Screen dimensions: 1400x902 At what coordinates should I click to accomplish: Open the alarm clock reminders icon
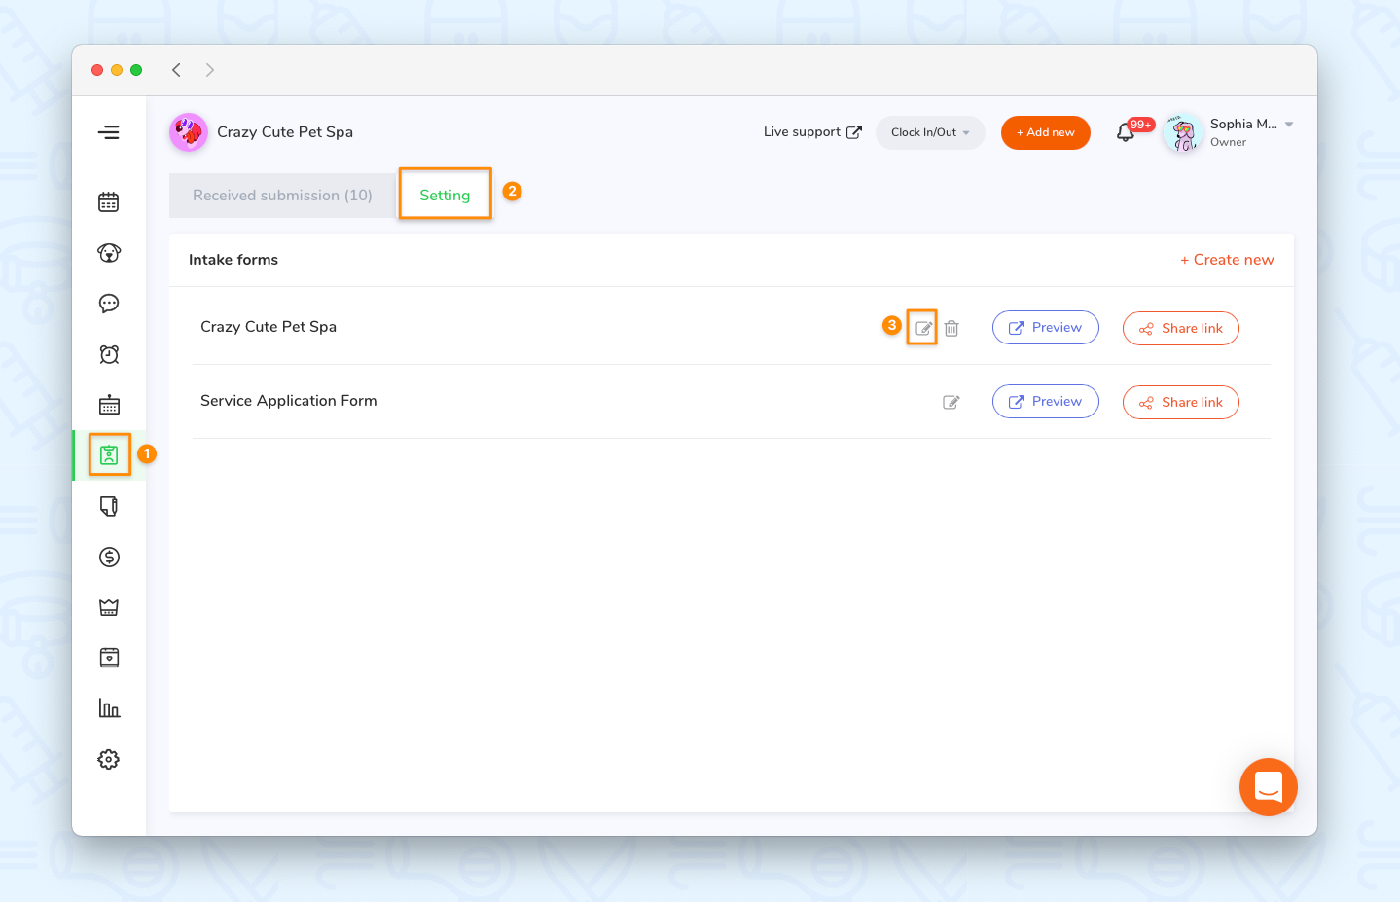point(109,354)
